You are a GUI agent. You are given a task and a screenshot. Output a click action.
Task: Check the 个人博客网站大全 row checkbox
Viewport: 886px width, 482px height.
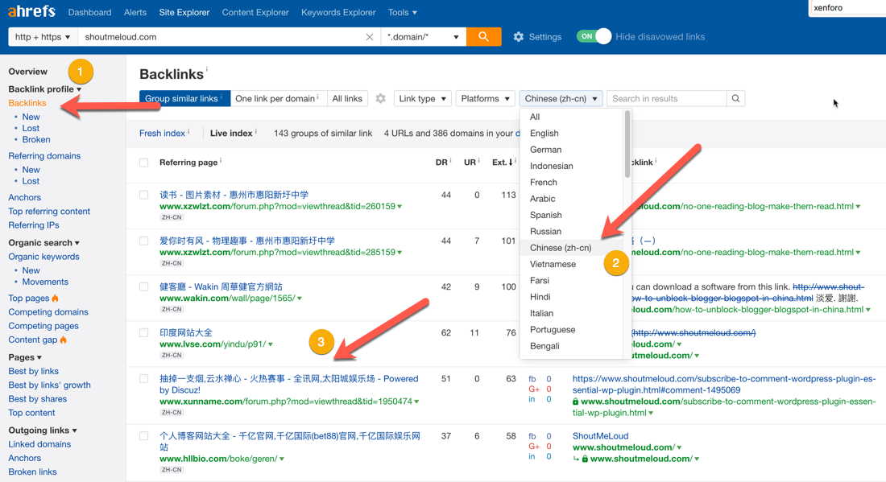(144, 436)
